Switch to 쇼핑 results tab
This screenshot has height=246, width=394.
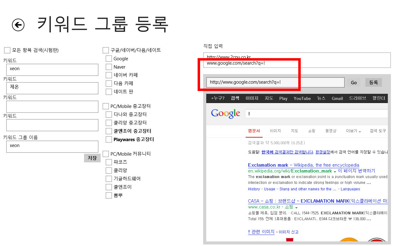point(312,131)
